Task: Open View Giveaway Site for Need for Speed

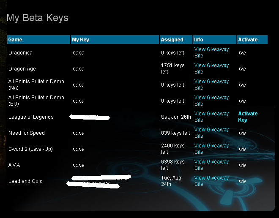Action: click(211, 133)
